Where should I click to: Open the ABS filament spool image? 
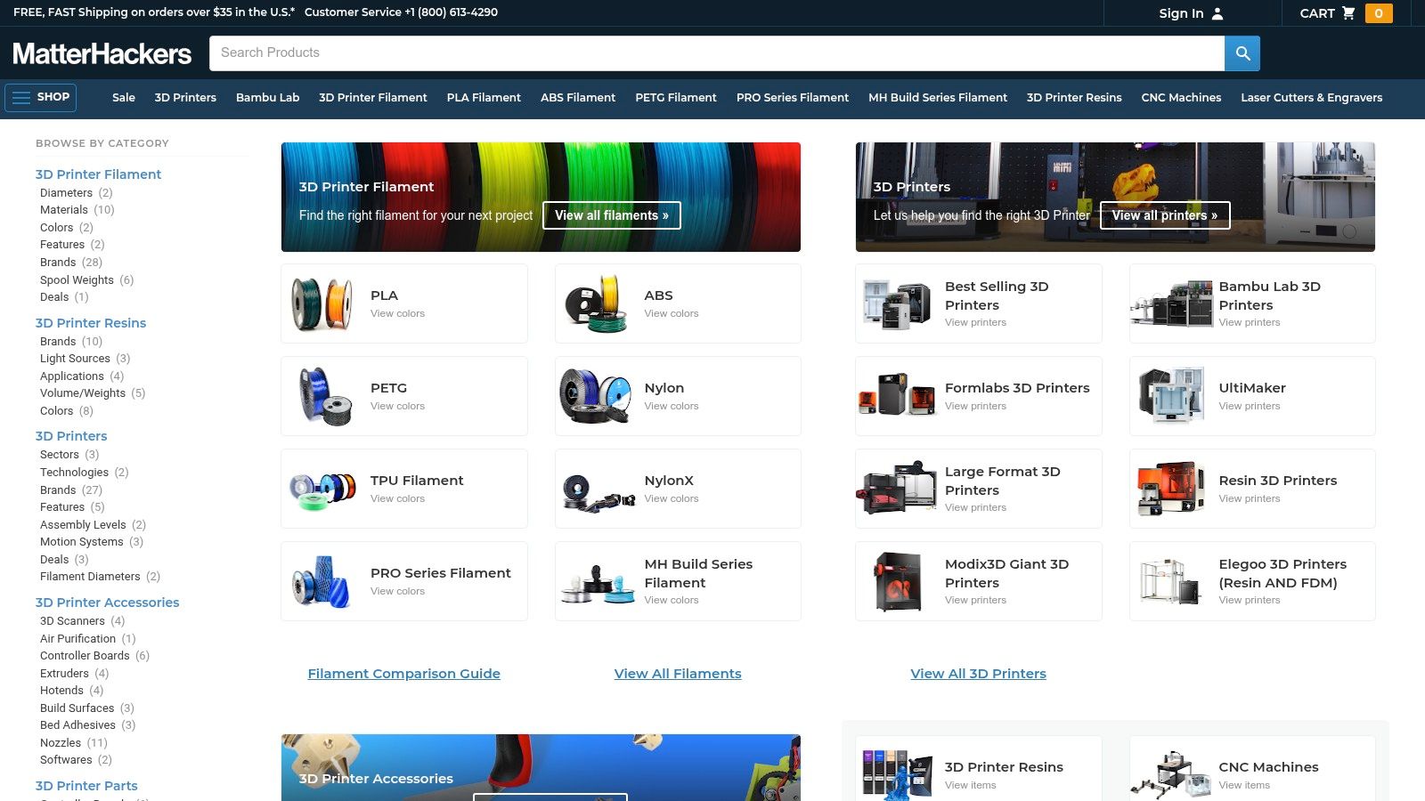pyautogui.click(x=596, y=303)
